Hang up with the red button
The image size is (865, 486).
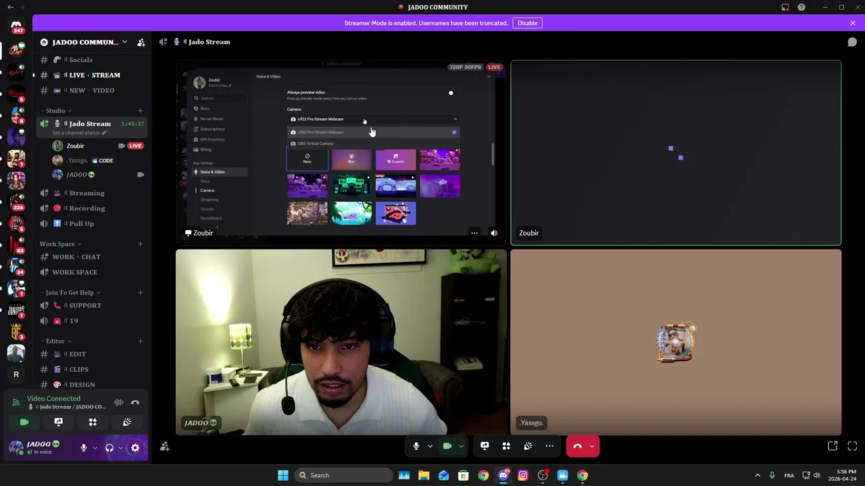pos(577,446)
